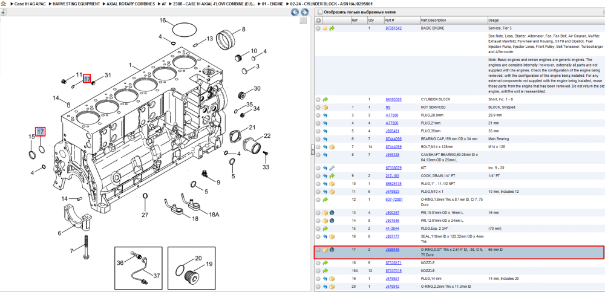The image size is (605, 292).
Task: Click the select-all circle in the table header
Action: pyautogui.click(x=318, y=20)
